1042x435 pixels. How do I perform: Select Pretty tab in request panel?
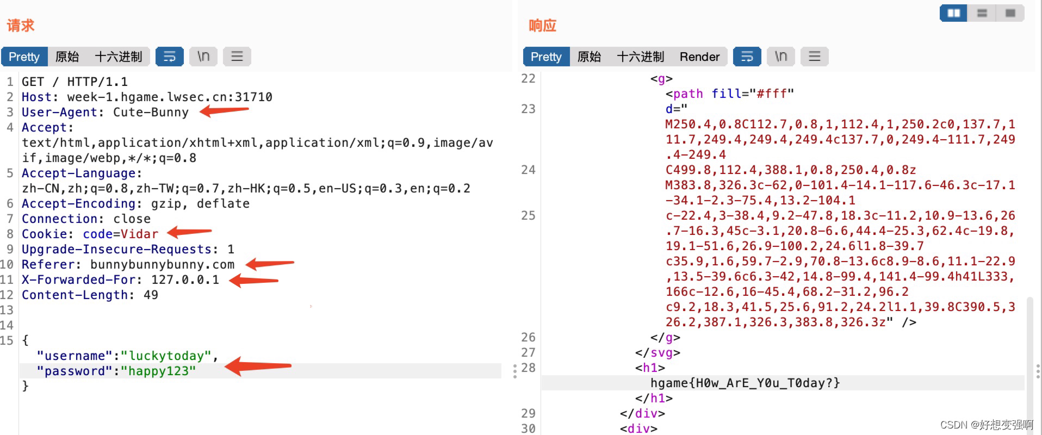(24, 57)
